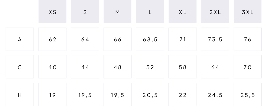This screenshot has height=106, width=267.
Task: Select the S size header cell
Action: click(x=85, y=12)
